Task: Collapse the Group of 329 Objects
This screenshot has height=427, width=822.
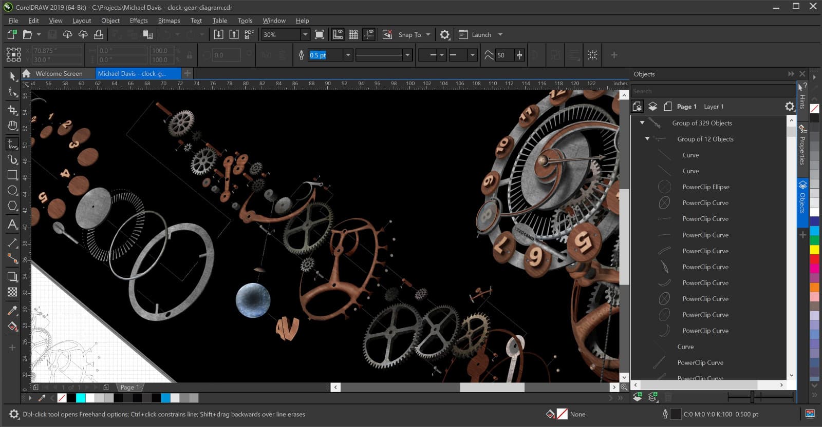Action: click(x=642, y=123)
